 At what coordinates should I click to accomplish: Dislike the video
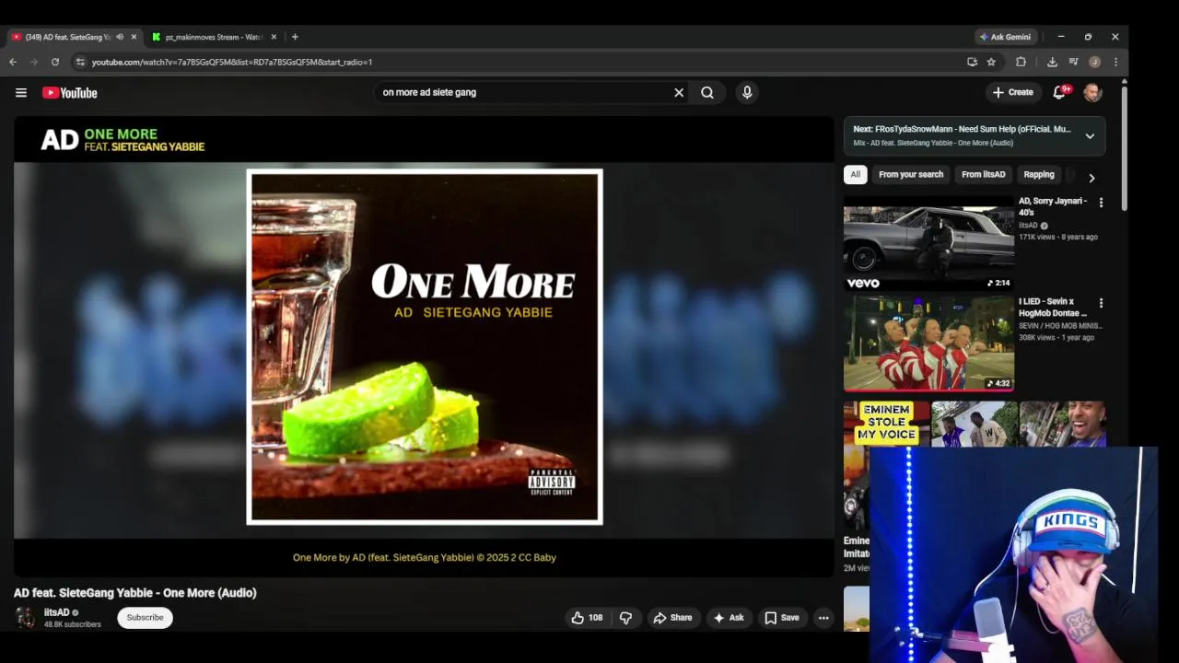pyautogui.click(x=625, y=618)
